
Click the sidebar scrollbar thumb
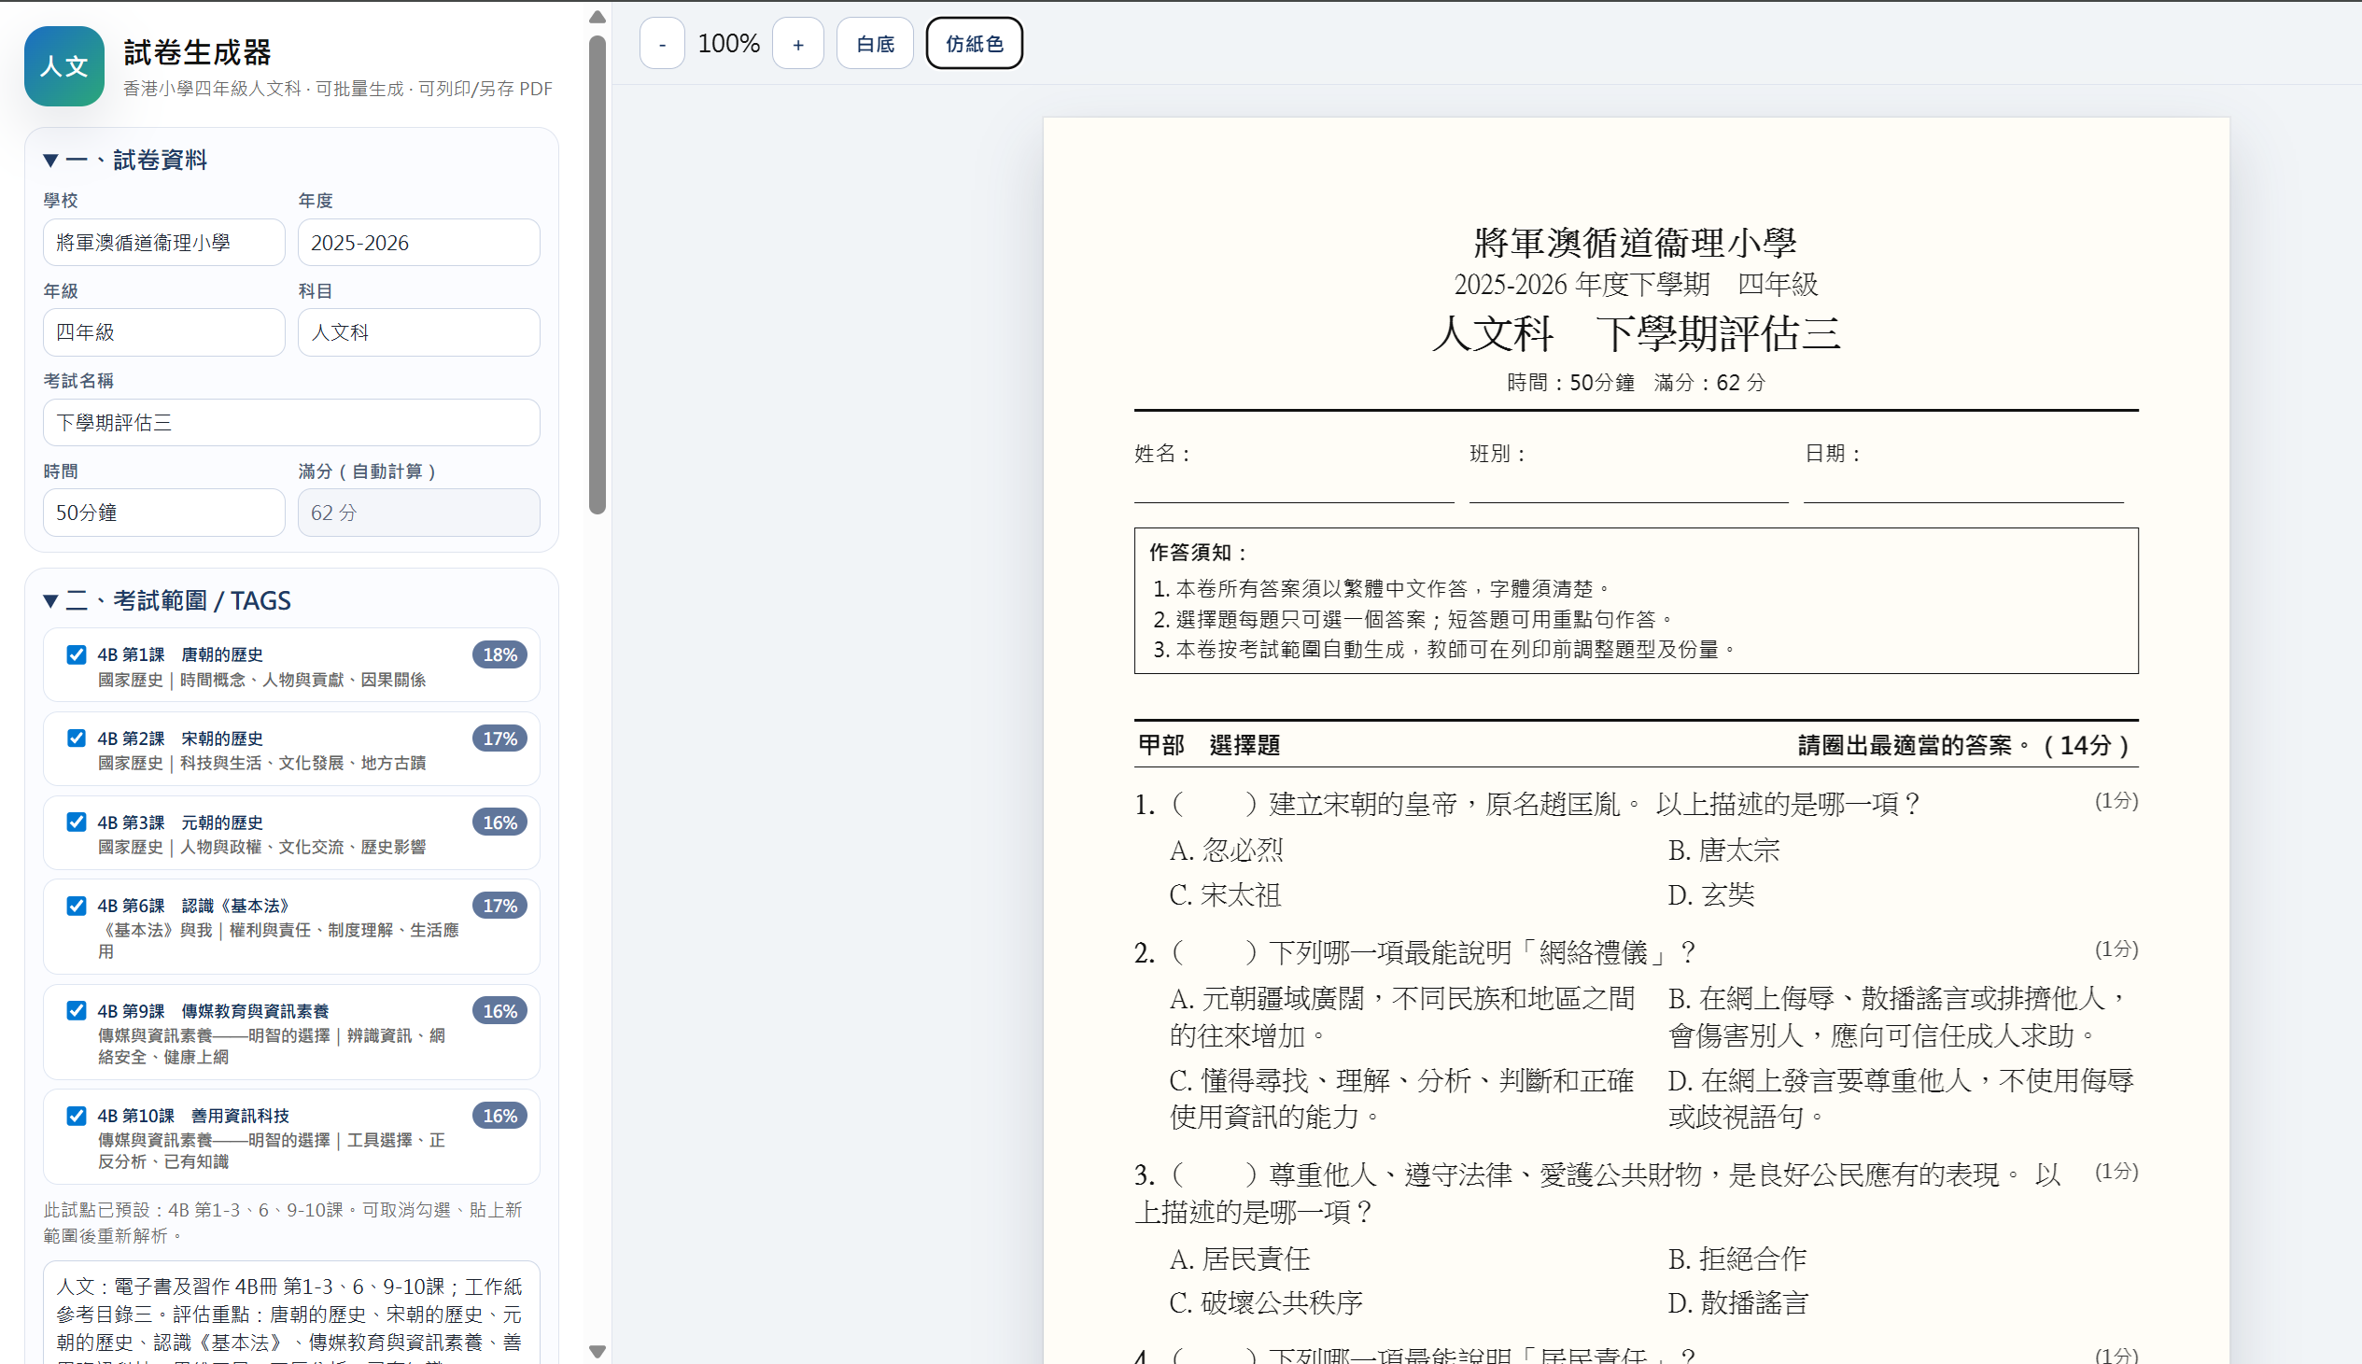click(x=598, y=274)
